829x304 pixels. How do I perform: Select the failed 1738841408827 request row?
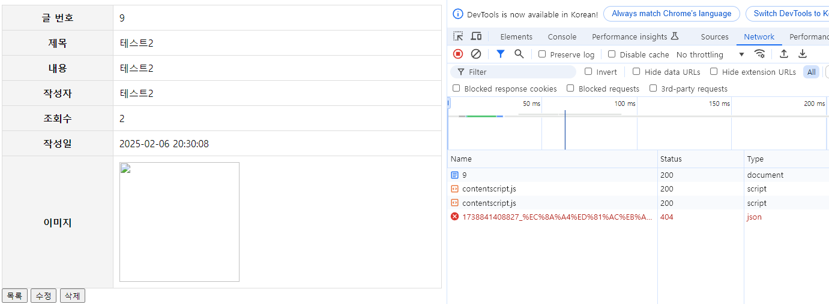coord(638,217)
